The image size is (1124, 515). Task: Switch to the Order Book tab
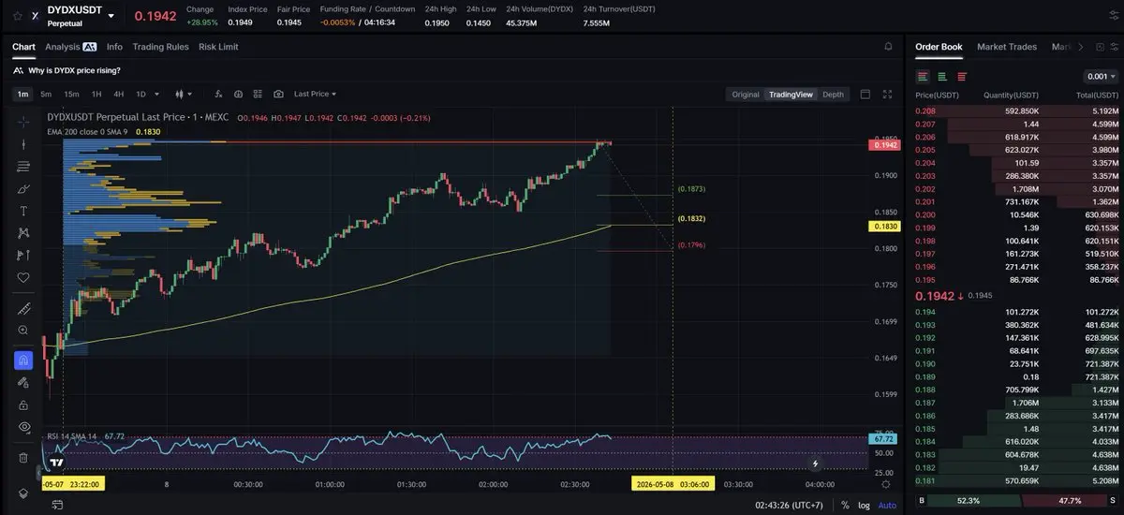pyautogui.click(x=939, y=46)
